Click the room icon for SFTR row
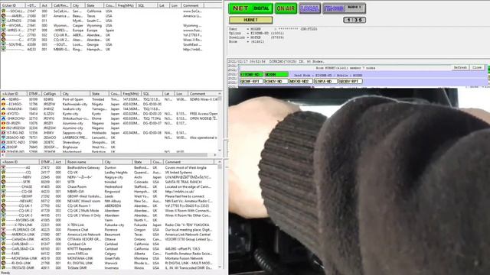 click(x=3, y=182)
